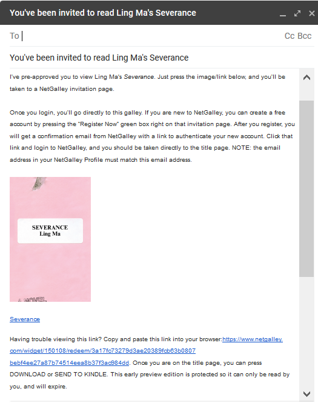
Task: Place cursor in the "DOWNLOAD or SEND TO KINDLE" sentence
Action: 150,375
